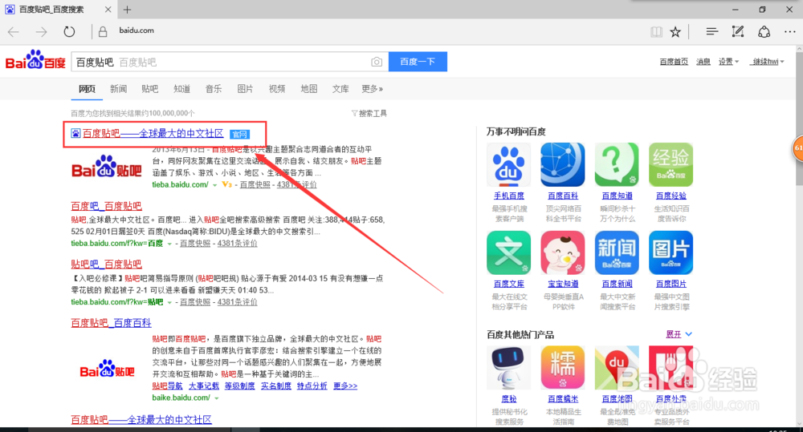
Task: Switch to the 新闻 search tab
Action: (118, 89)
